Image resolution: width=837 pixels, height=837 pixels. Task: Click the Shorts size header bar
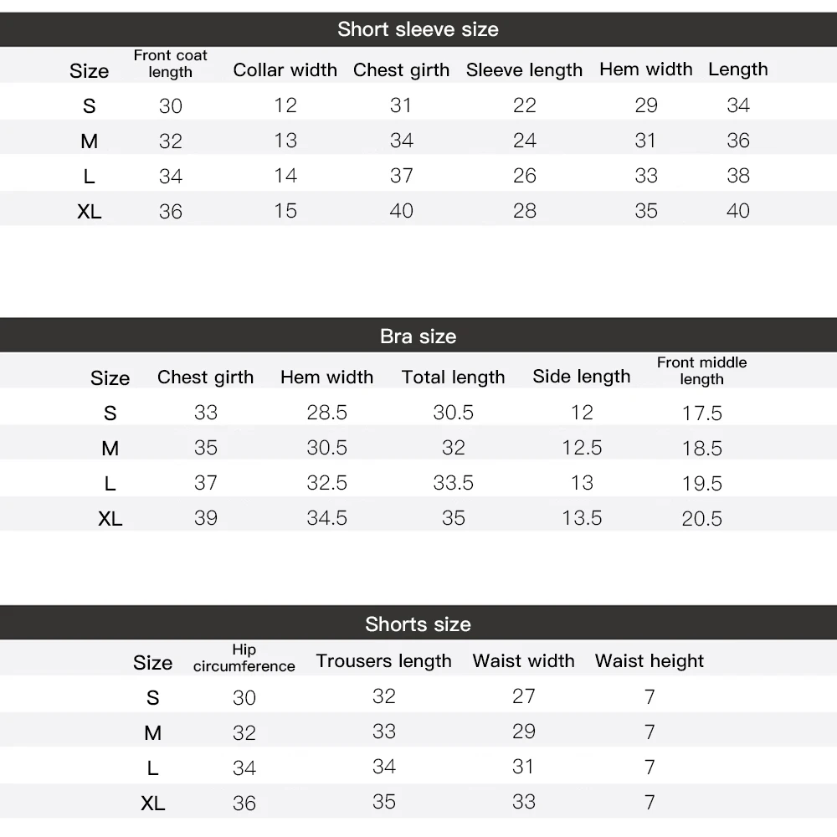pos(418,623)
